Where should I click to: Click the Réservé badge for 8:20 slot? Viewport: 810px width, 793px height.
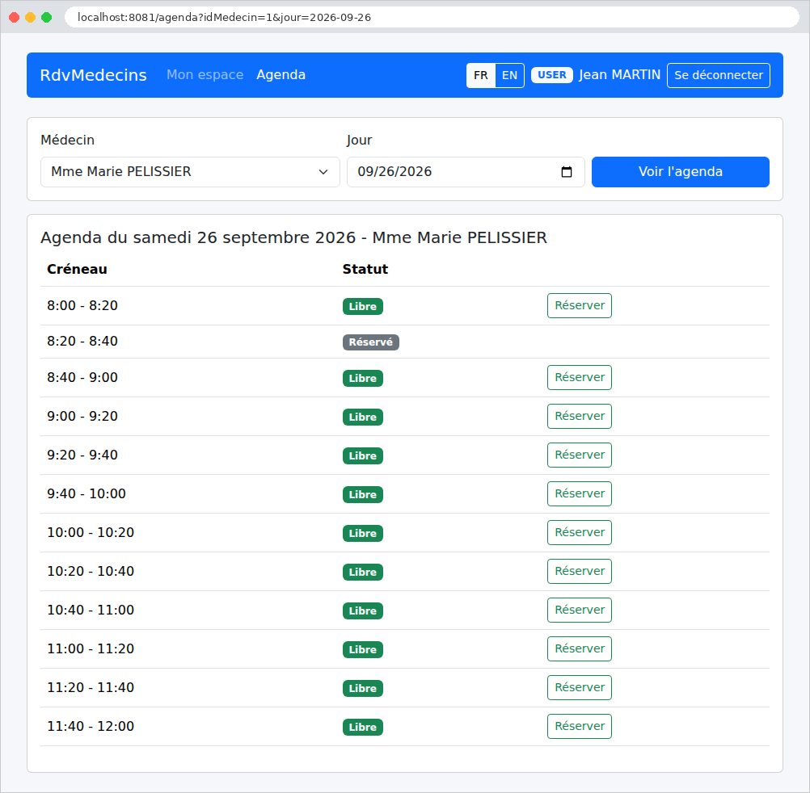pyautogui.click(x=370, y=342)
